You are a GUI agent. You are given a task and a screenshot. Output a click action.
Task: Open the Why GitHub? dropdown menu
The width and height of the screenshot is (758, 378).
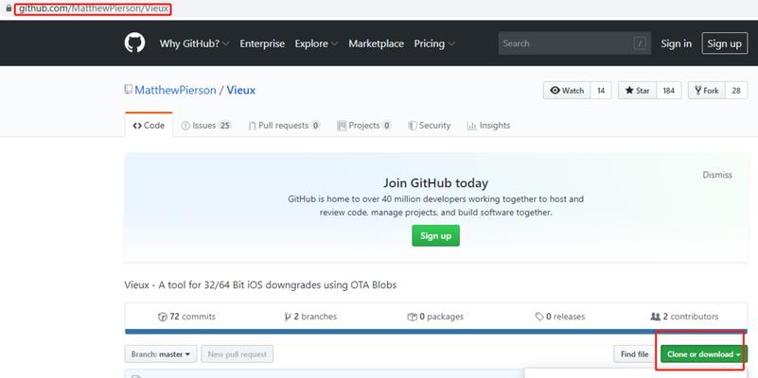pyautogui.click(x=194, y=43)
